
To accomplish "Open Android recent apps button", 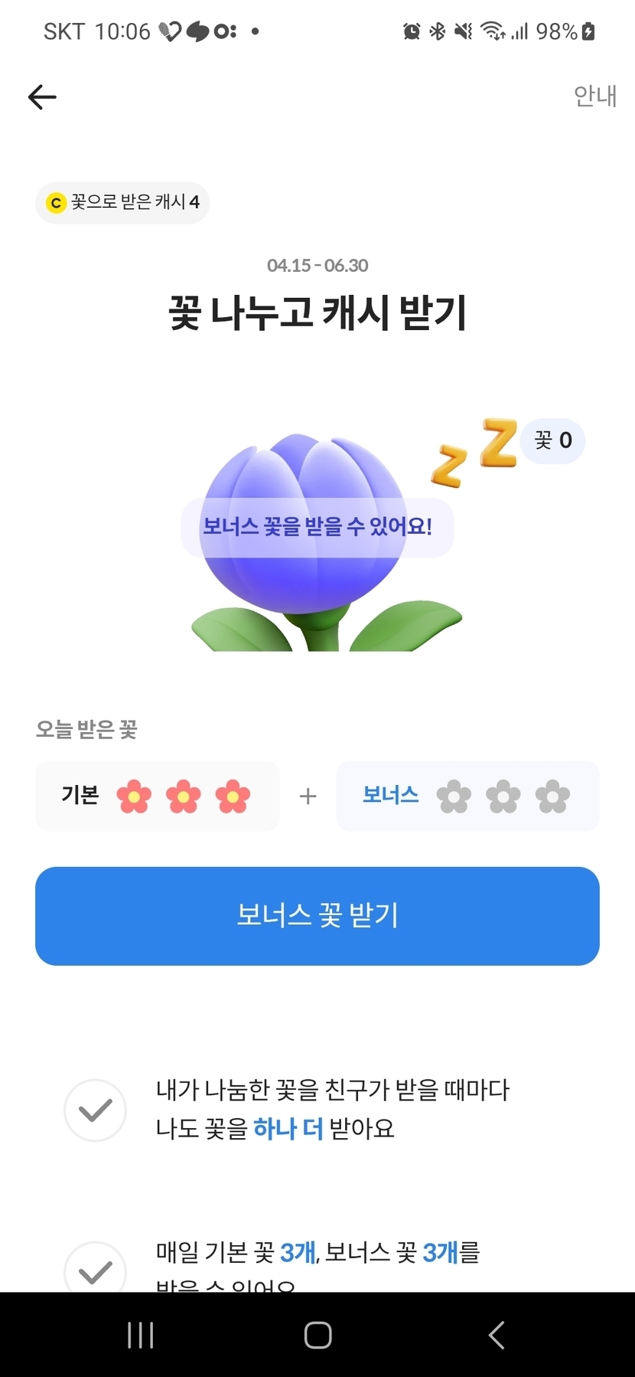I will (140, 1335).
